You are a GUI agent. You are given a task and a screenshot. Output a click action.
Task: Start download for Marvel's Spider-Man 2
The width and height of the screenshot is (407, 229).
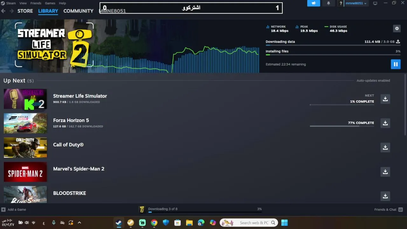[x=385, y=172]
